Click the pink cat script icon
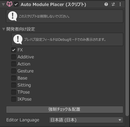Viewport: 130px width, 127px height. tap(9, 5)
